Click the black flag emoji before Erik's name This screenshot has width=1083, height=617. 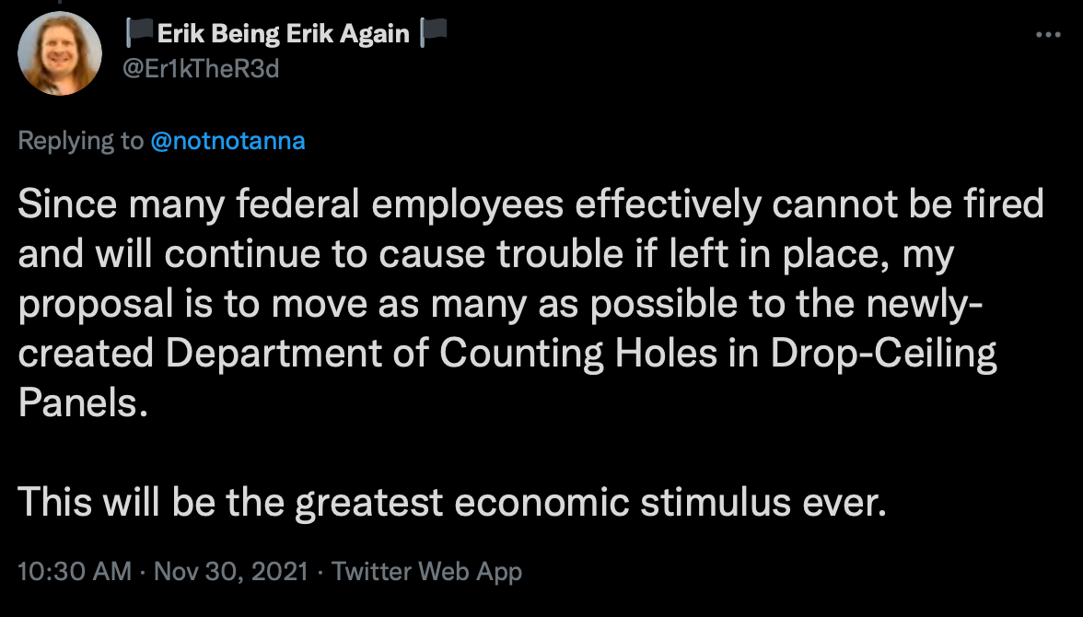click(140, 33)
